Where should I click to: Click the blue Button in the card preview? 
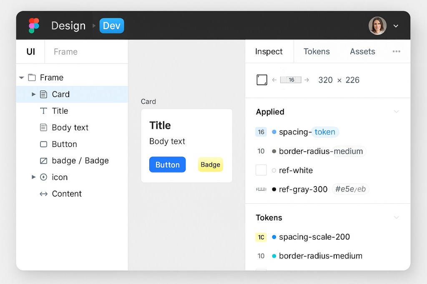point(167,164)
